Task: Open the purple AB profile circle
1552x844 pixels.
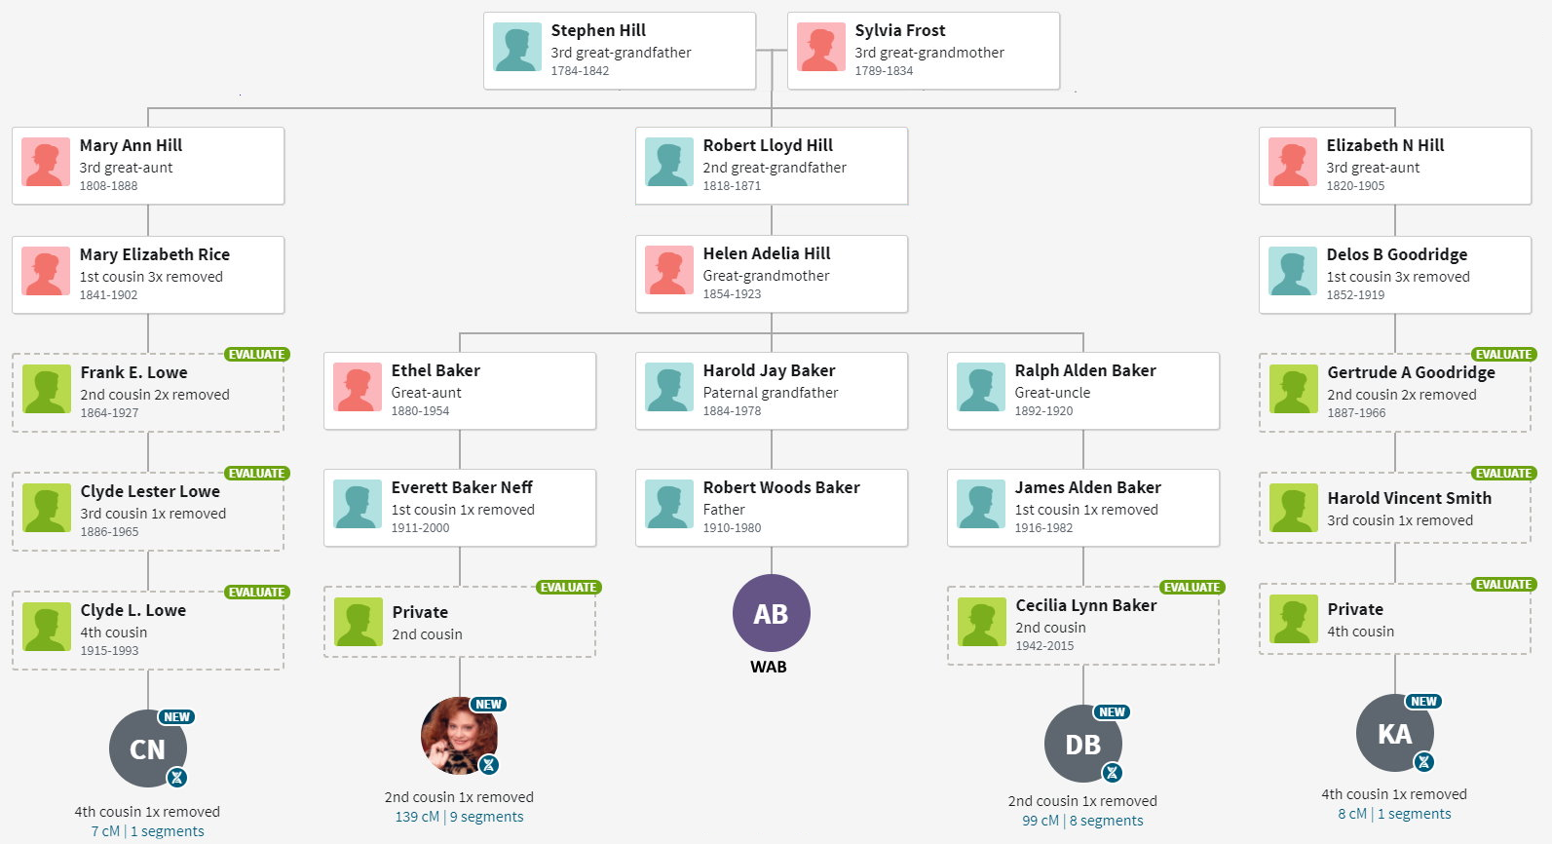Action: (x=772, y=613)
